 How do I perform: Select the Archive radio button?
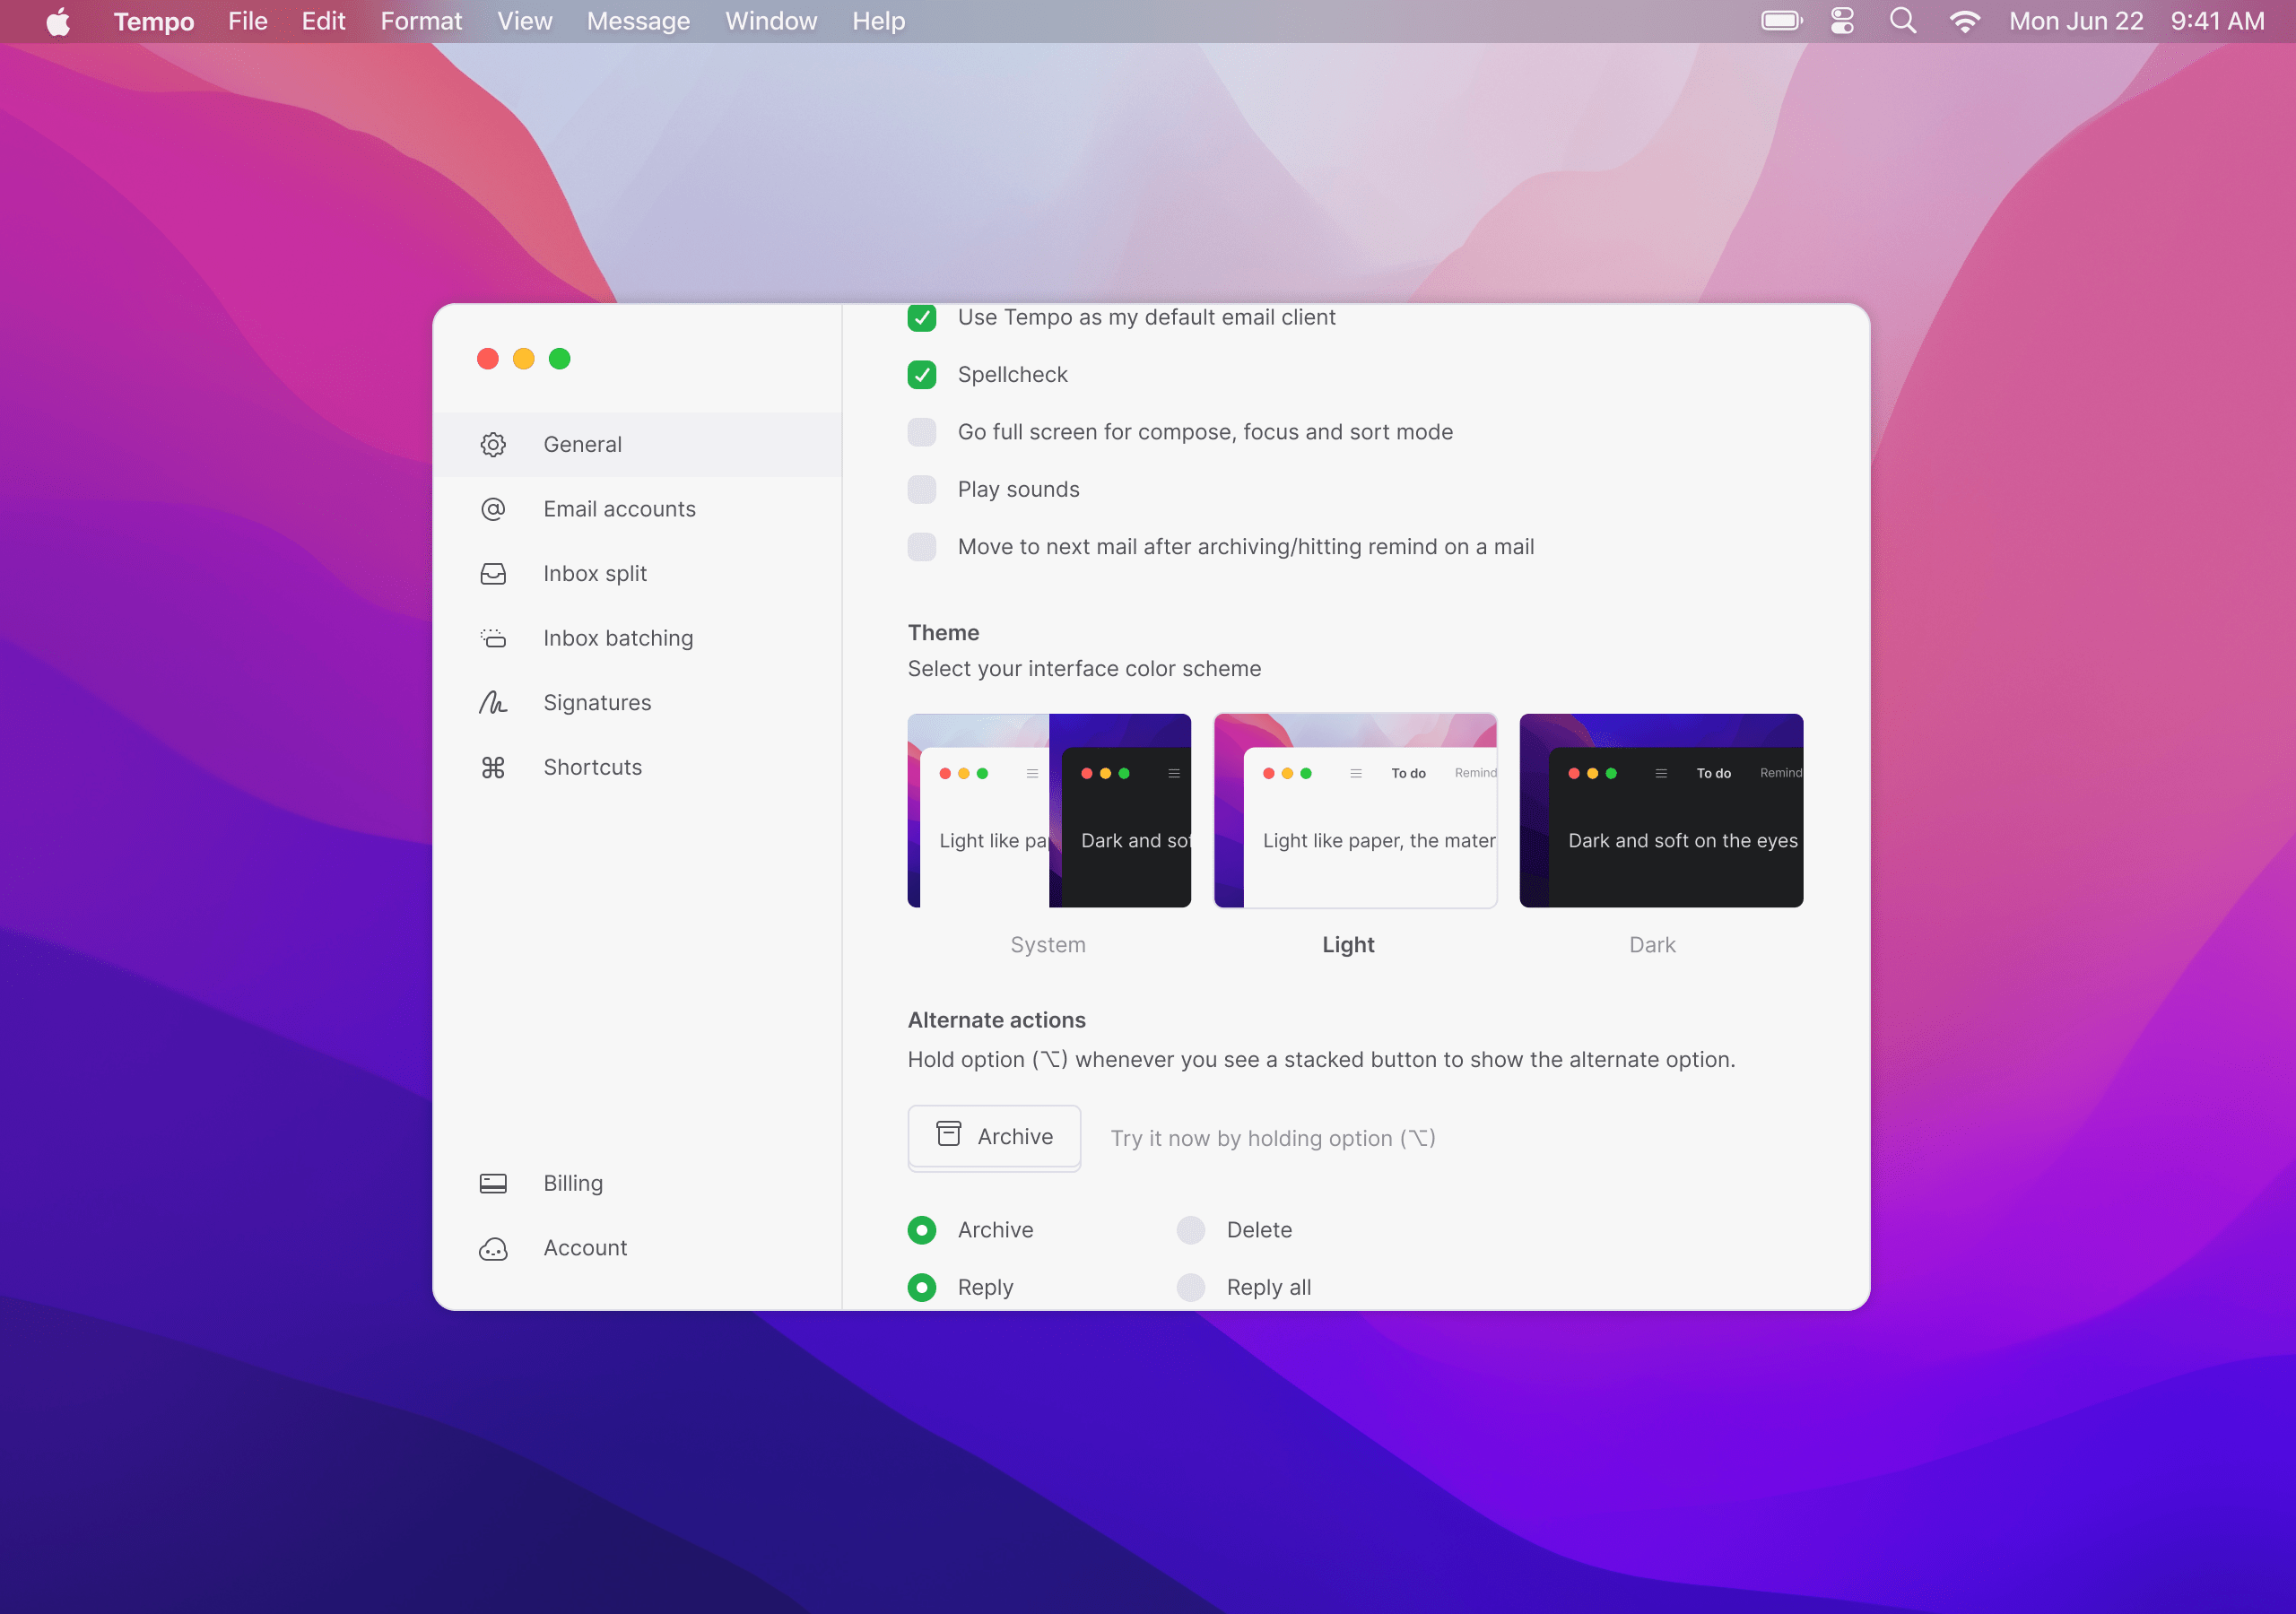point(921,1230)
